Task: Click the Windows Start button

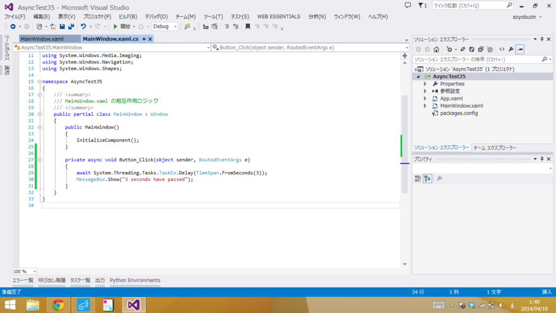Action: coord(9,305)
